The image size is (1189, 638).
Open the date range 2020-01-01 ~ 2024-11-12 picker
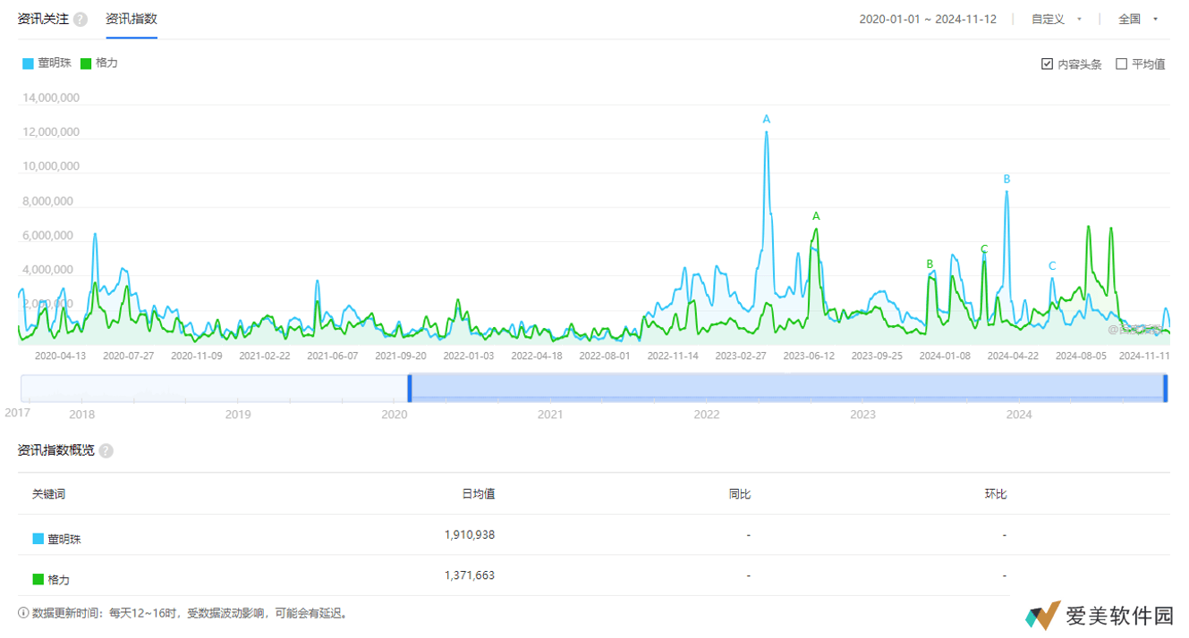coord(927,19)
